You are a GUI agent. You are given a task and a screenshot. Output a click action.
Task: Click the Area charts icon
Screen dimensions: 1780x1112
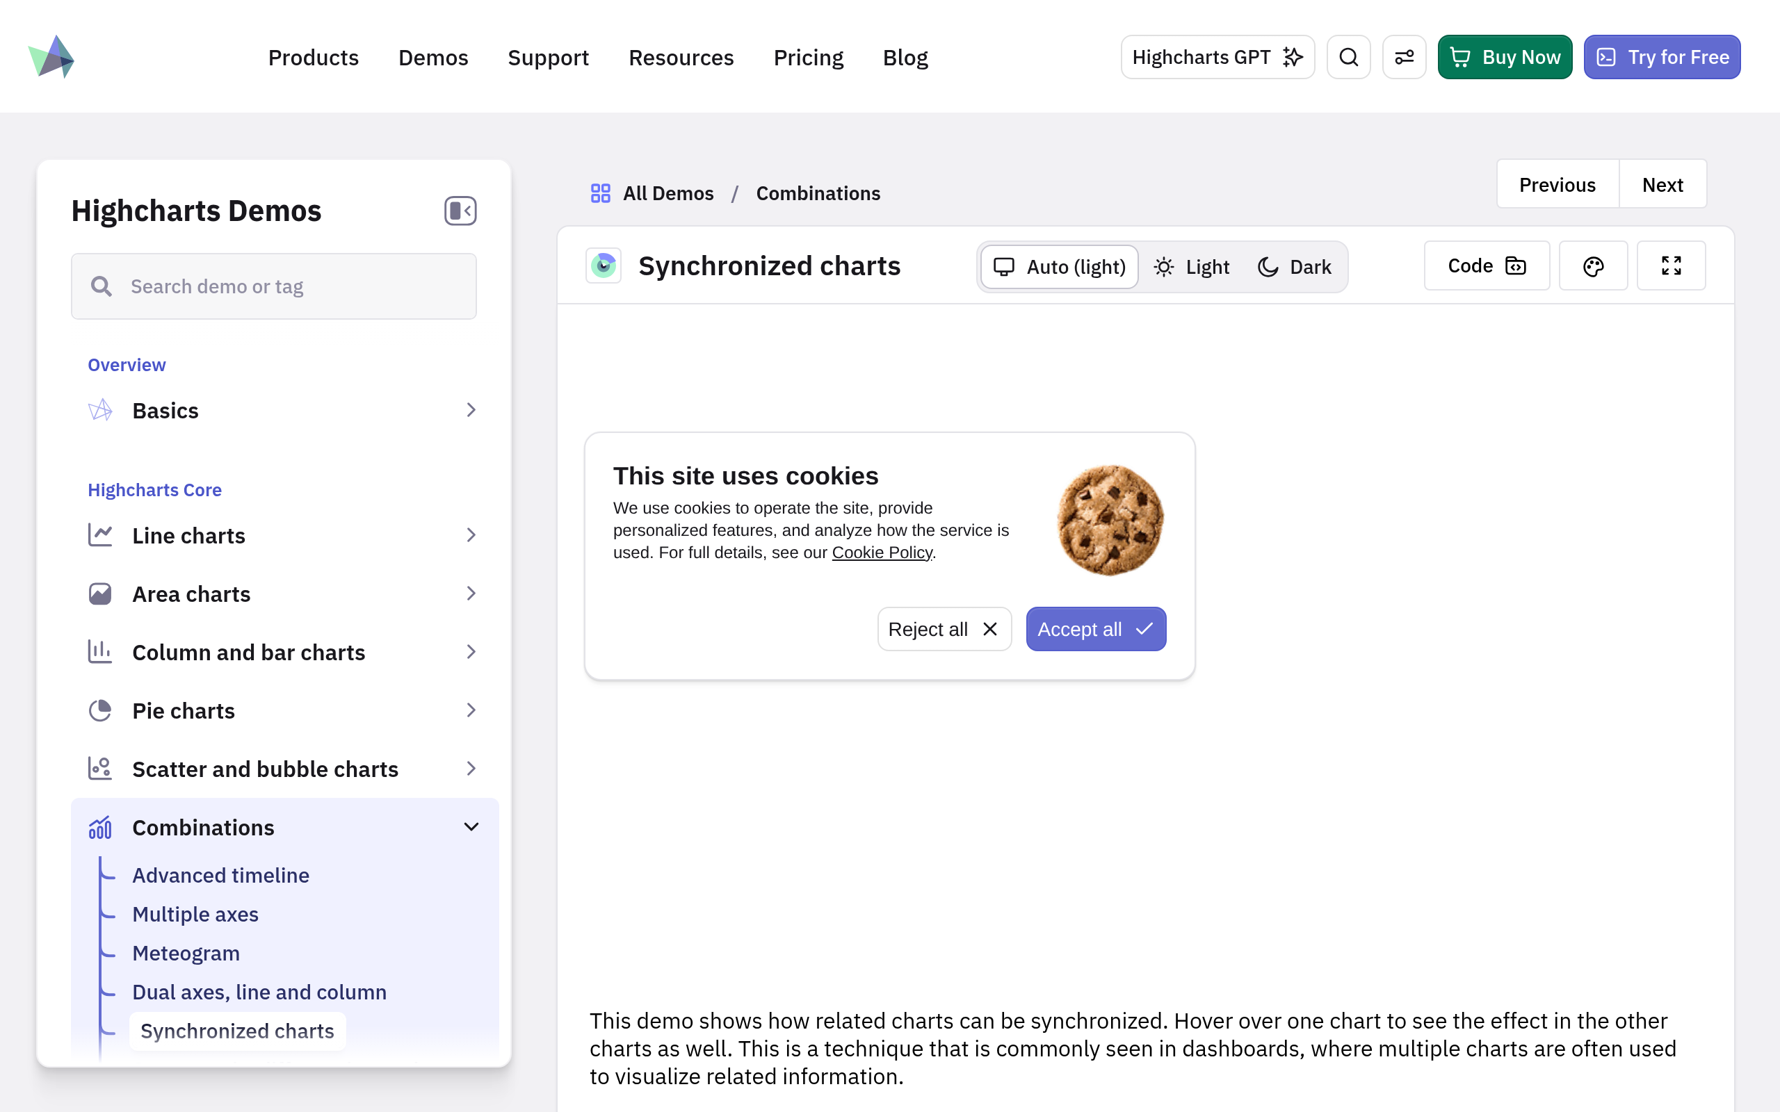(x=100, y=594)
